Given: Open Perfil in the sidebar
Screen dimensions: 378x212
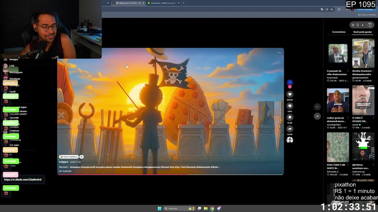Looking at the screenshot, I should click(12, 92).
